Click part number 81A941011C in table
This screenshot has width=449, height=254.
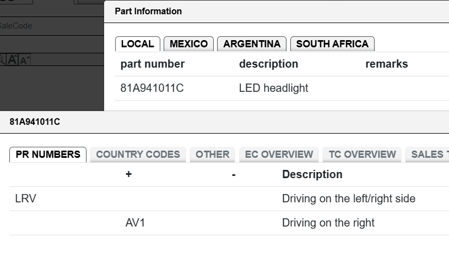pos(152,88)
